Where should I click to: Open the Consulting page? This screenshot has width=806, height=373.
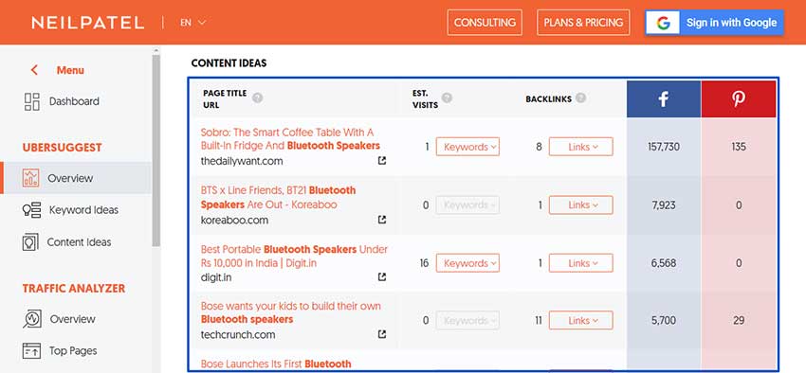(485, 23)
